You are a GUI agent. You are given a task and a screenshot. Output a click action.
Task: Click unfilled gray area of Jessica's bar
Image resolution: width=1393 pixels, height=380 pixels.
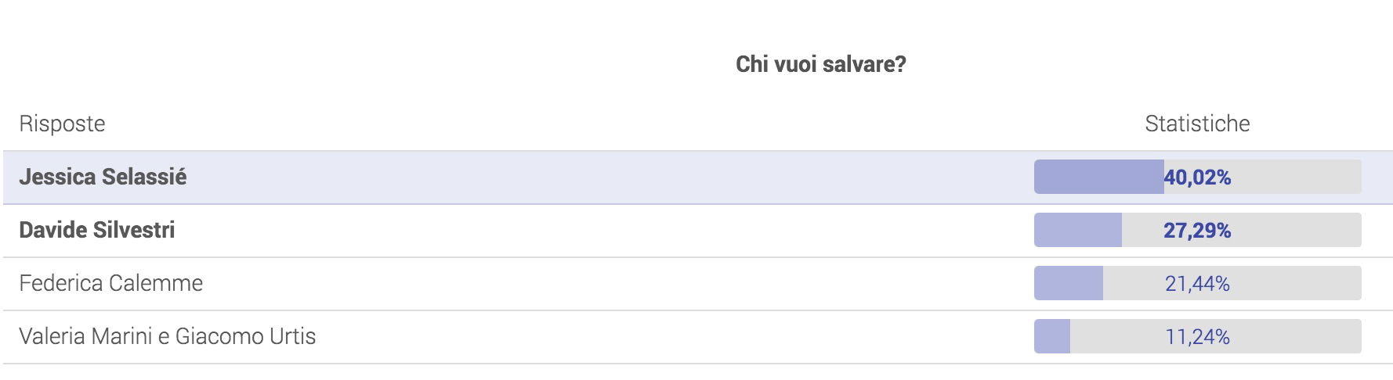pos(1297,177)
